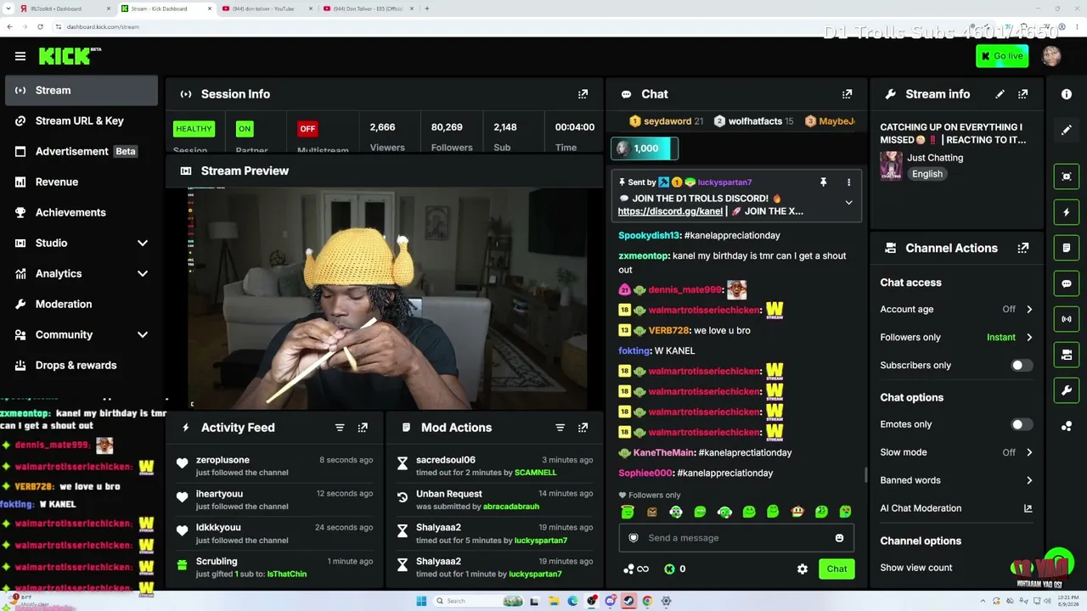
Task: Click the broadcast signal icon in right sidebar
Action: [1067, 319]
